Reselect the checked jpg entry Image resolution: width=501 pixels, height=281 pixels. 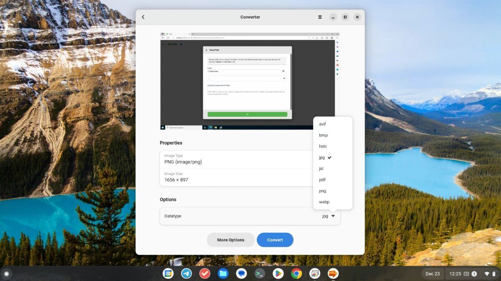pos(322,157)
